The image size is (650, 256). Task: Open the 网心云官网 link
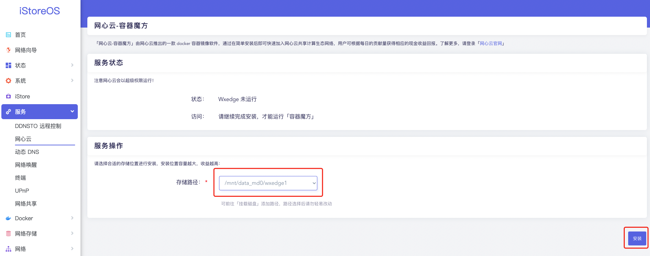coord(491,44)
